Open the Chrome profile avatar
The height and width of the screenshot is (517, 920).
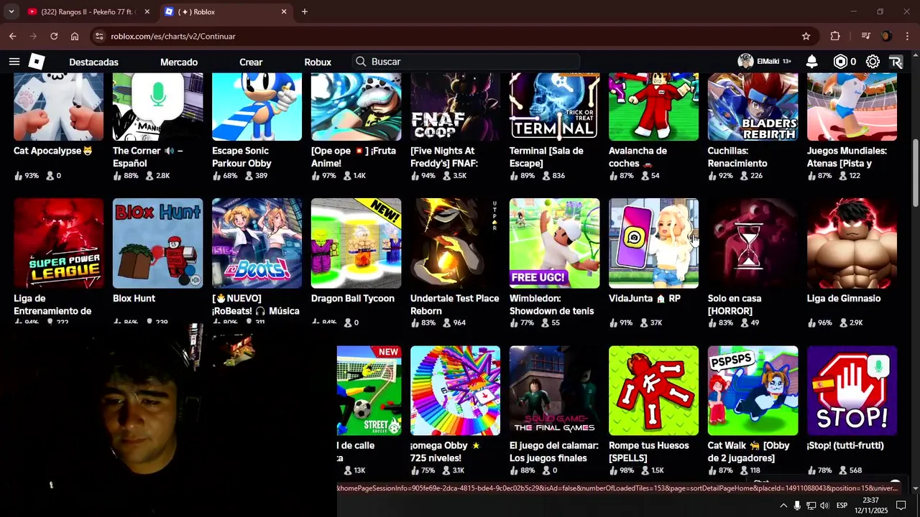click(x=886, y=36)
